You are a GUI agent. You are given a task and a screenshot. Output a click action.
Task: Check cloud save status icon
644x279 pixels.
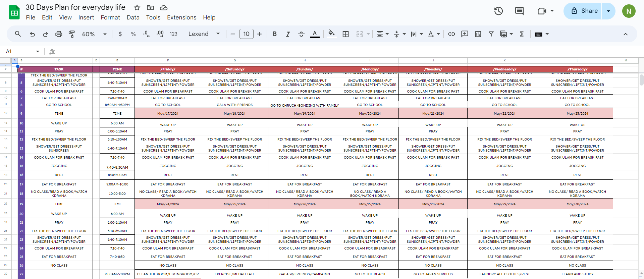tap(164, 7)
